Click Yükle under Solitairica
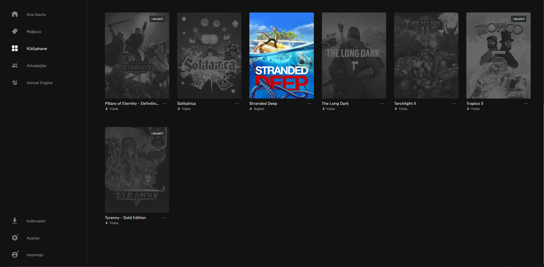544x267 pixels. (x=186, y=109)
